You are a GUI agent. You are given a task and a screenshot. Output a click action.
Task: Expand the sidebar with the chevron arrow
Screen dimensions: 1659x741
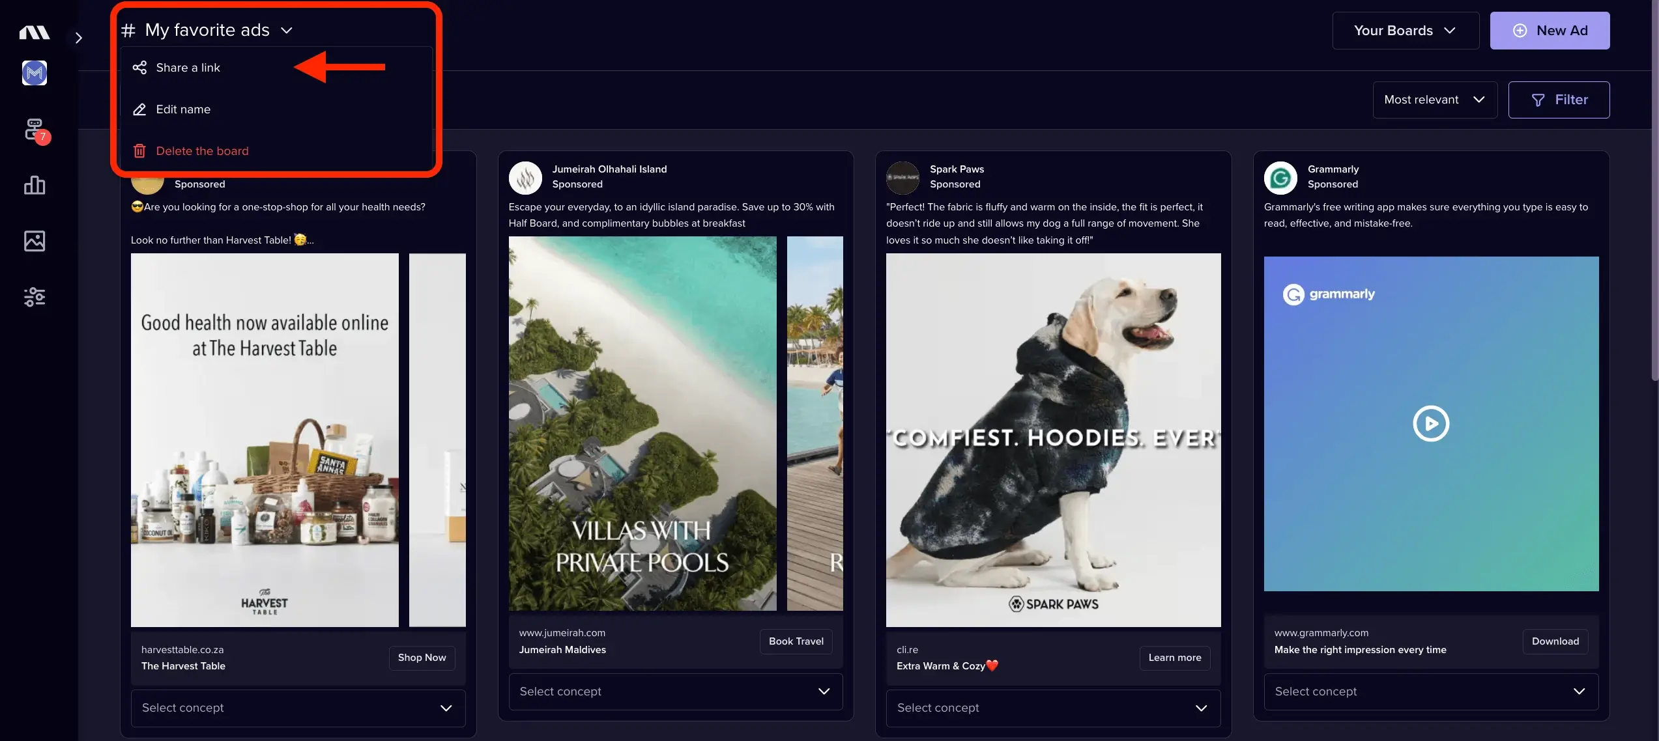click(x=78, y=38)
